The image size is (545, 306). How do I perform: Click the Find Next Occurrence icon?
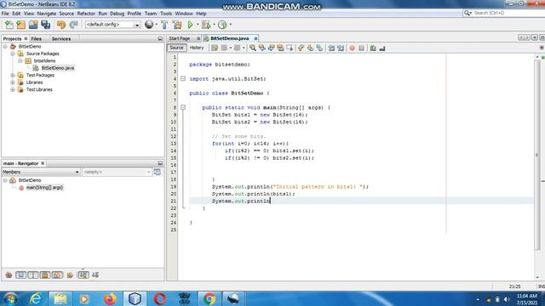[x=271, y=48]
